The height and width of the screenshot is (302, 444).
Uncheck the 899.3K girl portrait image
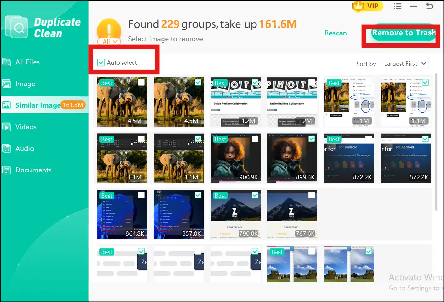[311, 139]
